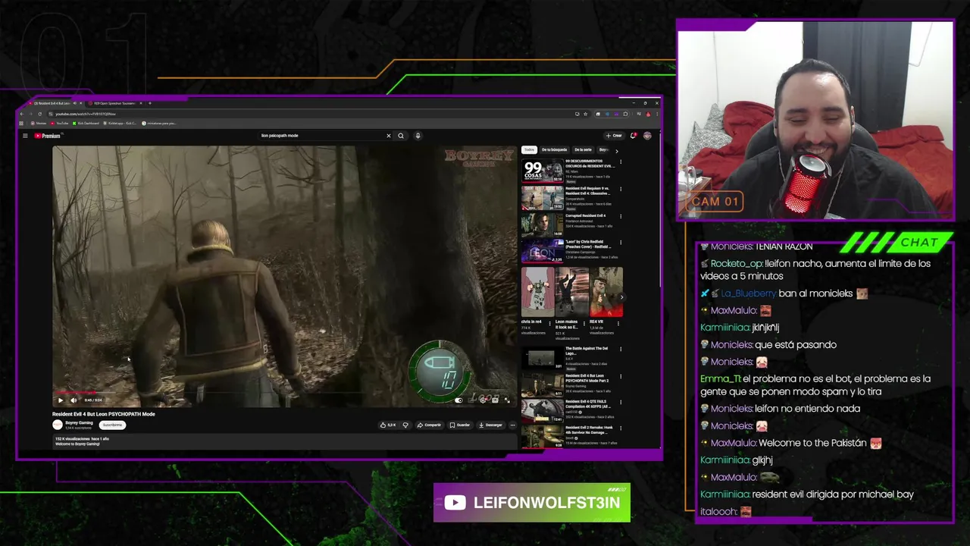Open options menu for 'Leon' Peaches Cover
Image resolution: width=970 pixels, height=546 pixels.
point(621,243)
